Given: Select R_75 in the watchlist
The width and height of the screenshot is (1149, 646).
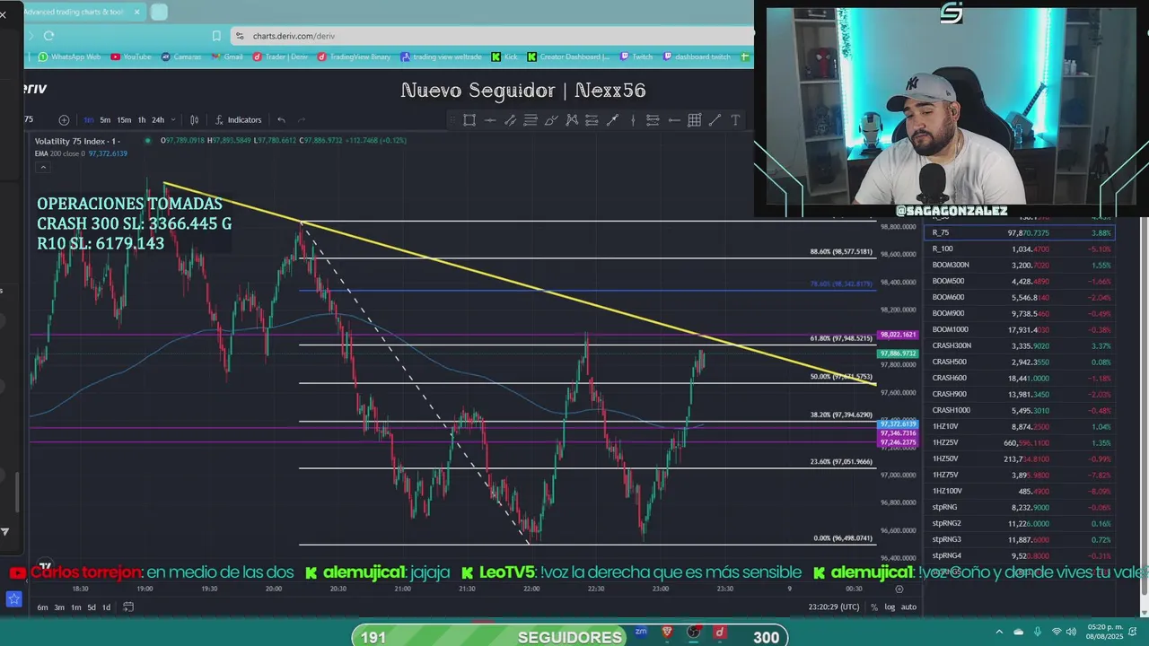Looking at the screenshot, I should click(1021, 232).
